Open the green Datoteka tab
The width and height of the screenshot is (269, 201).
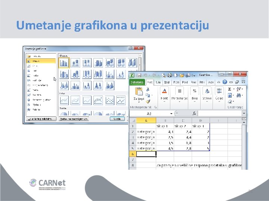pyautogui.click(x=137, y=82)
